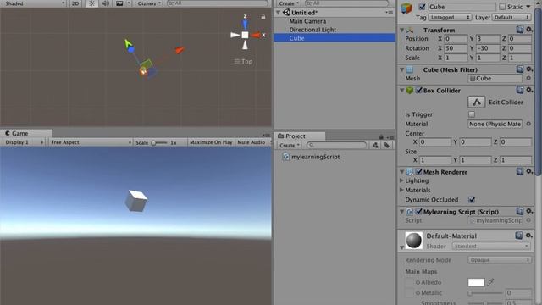Image resolution: width=542 pixels, height=305 pixels.
Task: Toggle scene effects image icon
Action: [x=119, y=3]
